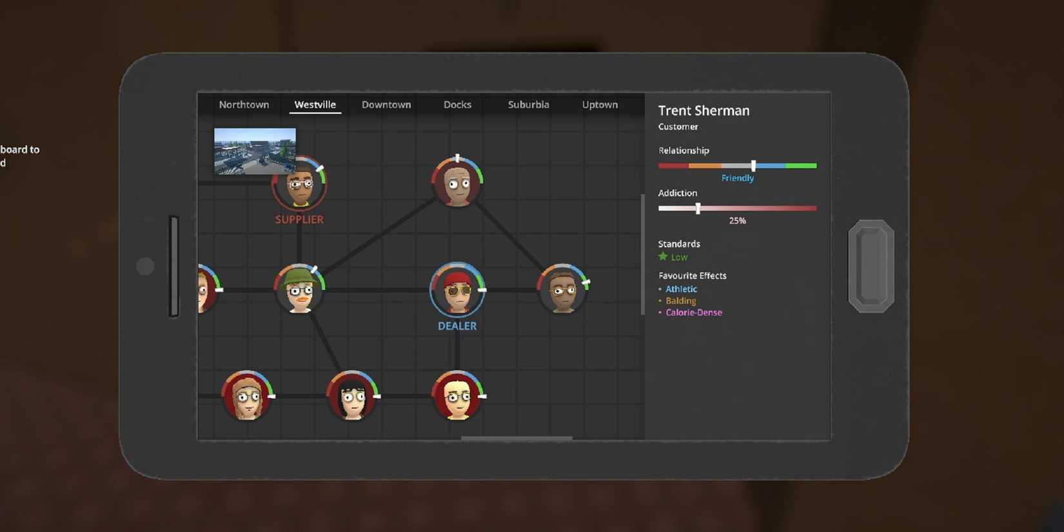1064x532 pixels.
Task: Click the partially visible customer at left edge
Action: pos(205,290)
